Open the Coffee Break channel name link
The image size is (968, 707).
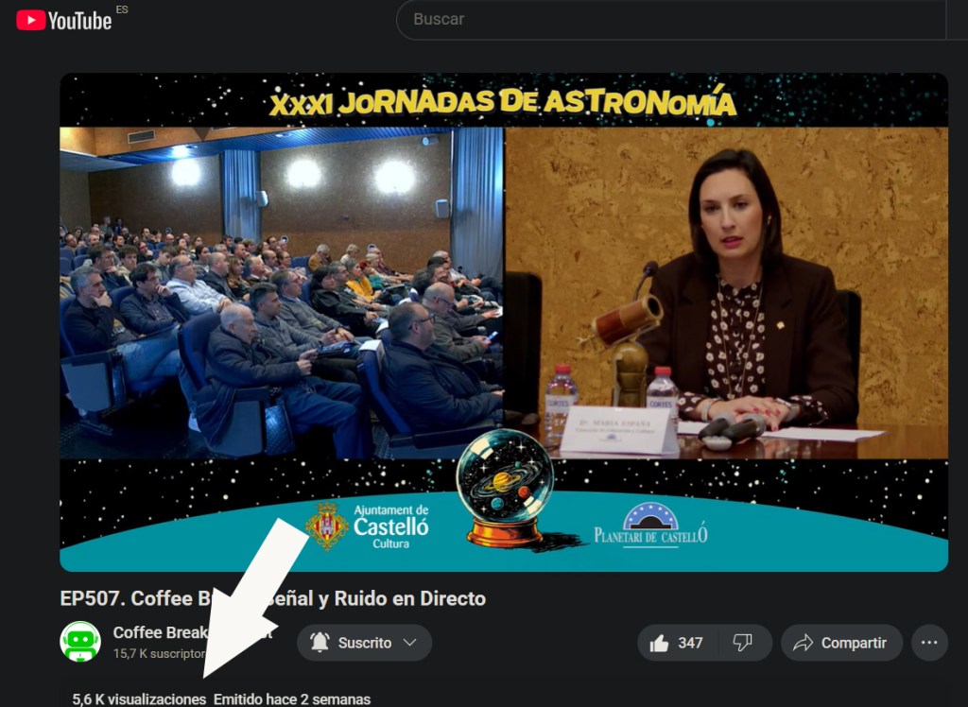(151, 632)
